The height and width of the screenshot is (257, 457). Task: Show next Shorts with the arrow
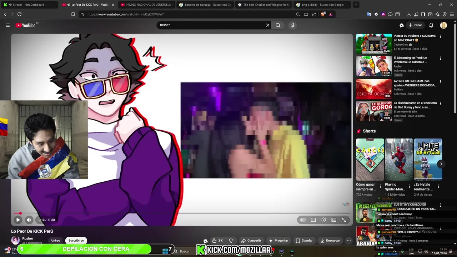coord(441,164)
